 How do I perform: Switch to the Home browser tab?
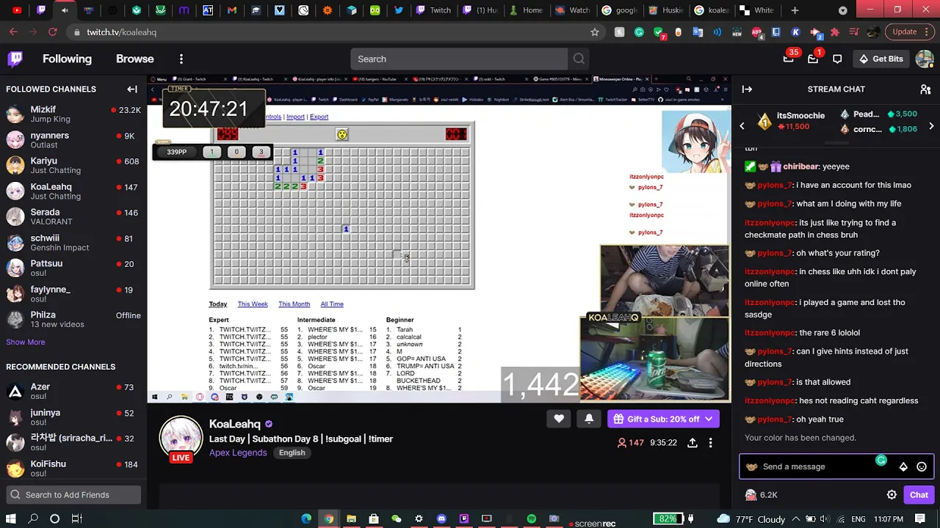(x=526, y=10)
